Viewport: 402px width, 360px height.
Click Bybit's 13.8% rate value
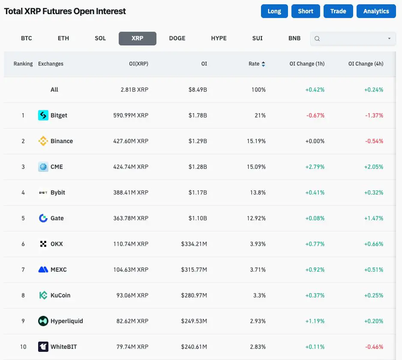tap(258, 192)
